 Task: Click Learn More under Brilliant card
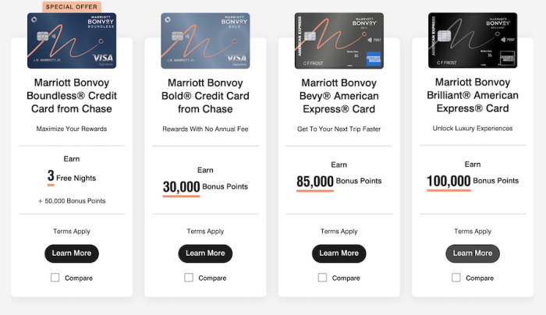(473, 253)
